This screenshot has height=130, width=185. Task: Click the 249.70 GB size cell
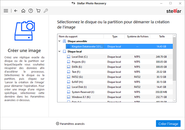161,57
